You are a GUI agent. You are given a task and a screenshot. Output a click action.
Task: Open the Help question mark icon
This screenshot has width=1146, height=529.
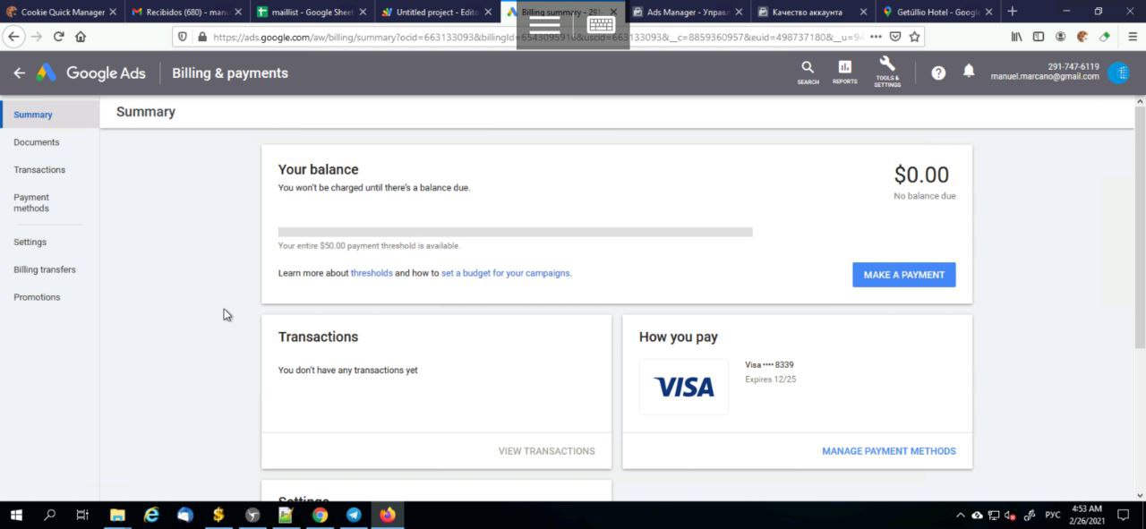tap(938, 73)
